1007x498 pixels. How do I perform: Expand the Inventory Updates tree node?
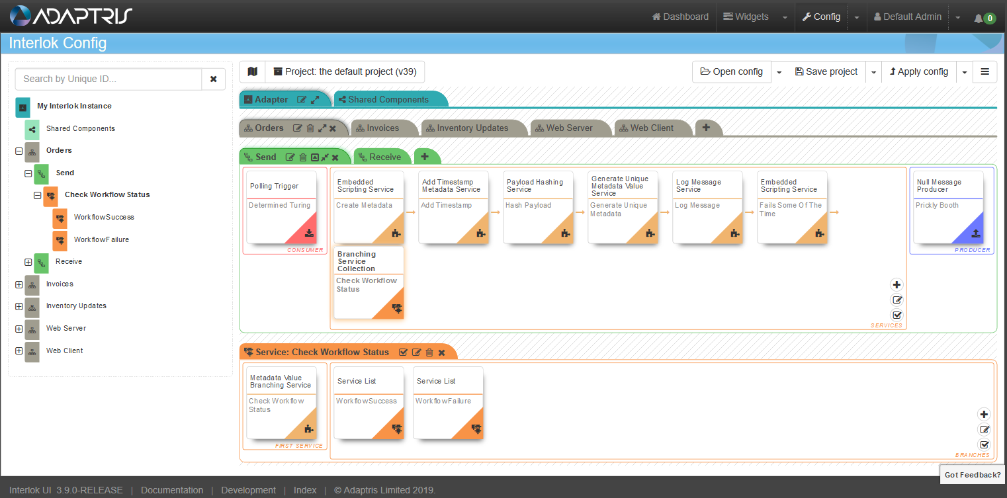(x=19, y=306)
